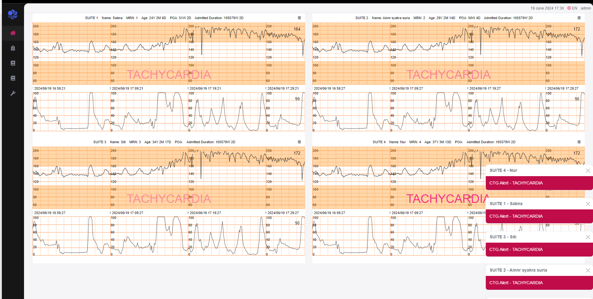Image resolution: width=593 pixels, height=299 pixels.
Task: Click the Suite 1 heart rate chart
Action: tap(169, 54)
